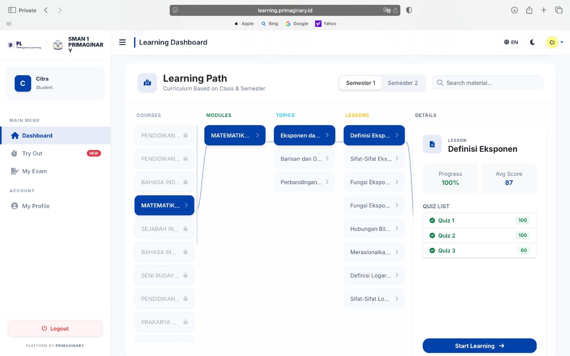
Task: Open Safari downloads icon
Action: pyautogui.click(x=514, y=10)
